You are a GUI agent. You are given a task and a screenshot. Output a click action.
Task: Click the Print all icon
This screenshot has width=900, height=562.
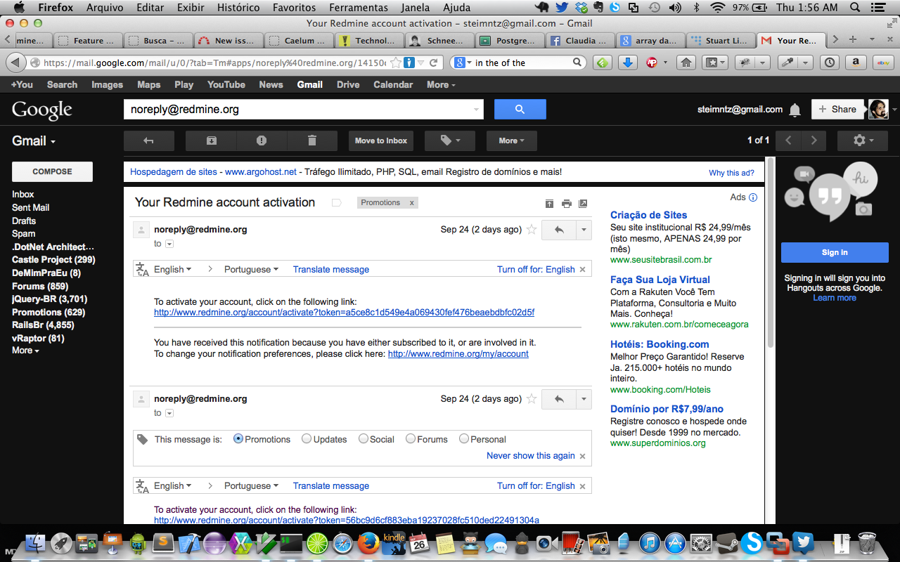click(x=567, y=204)
